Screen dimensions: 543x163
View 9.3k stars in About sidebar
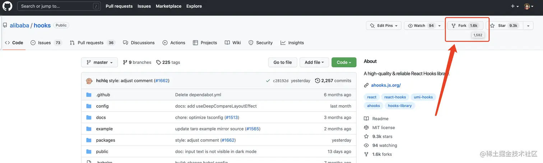(378, 136)
